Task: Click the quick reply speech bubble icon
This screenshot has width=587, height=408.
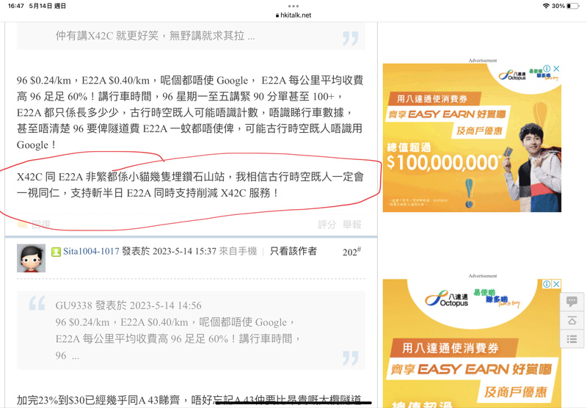Action: click(x=572, y=302)
